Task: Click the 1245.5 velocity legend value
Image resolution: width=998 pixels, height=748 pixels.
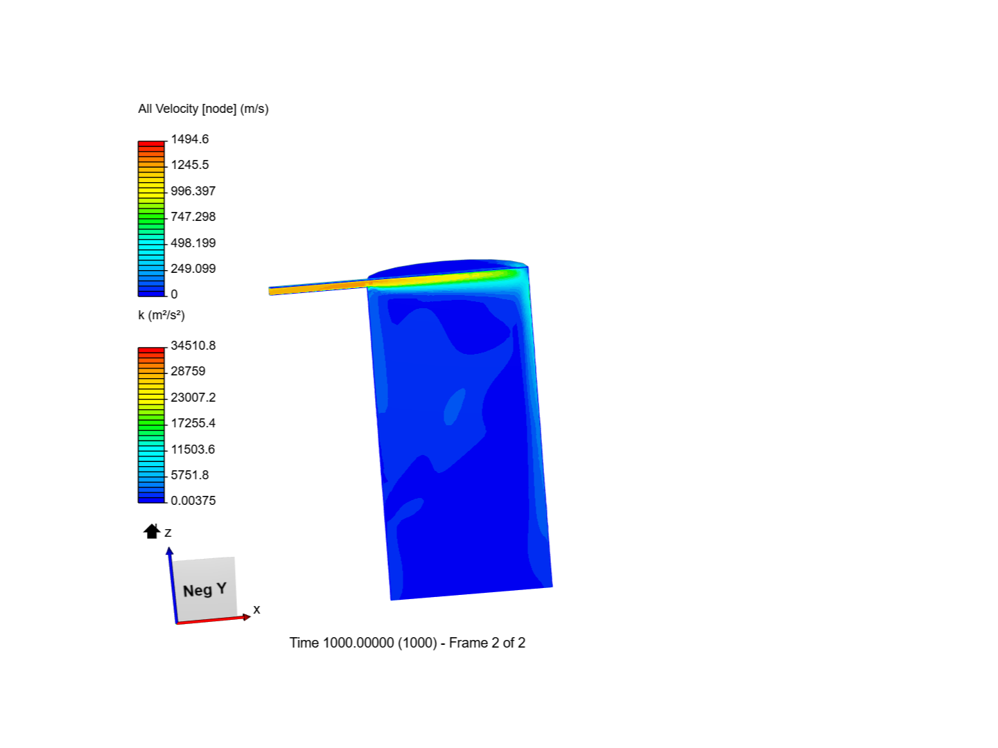Action: (190, 165)
